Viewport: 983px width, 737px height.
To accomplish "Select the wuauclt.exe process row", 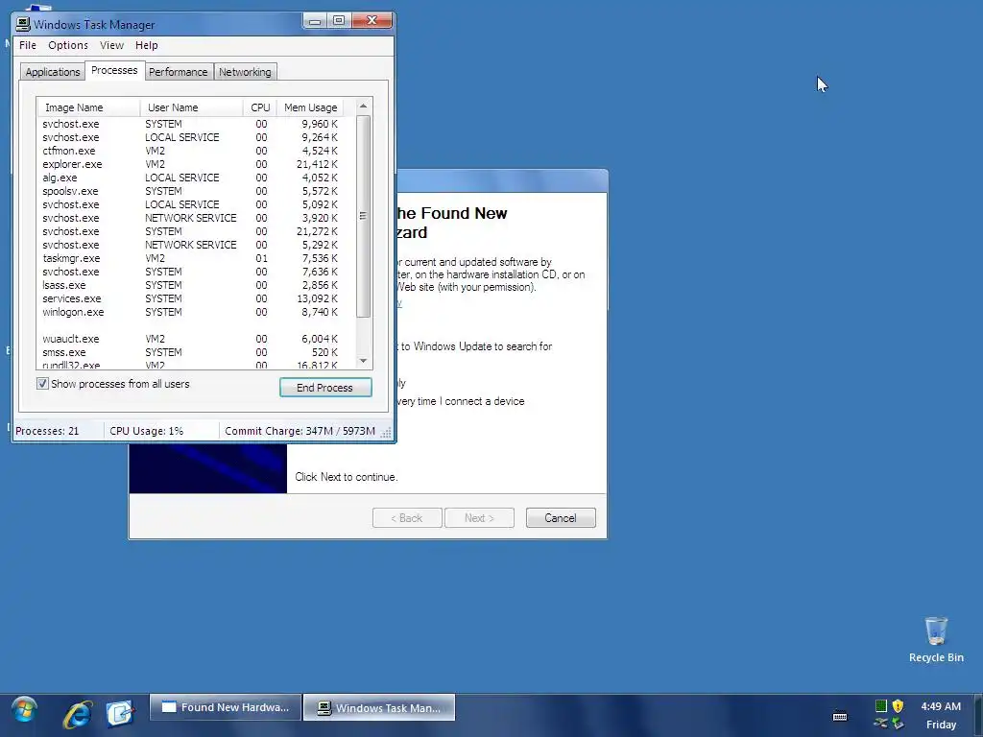I will pos(191,339).
